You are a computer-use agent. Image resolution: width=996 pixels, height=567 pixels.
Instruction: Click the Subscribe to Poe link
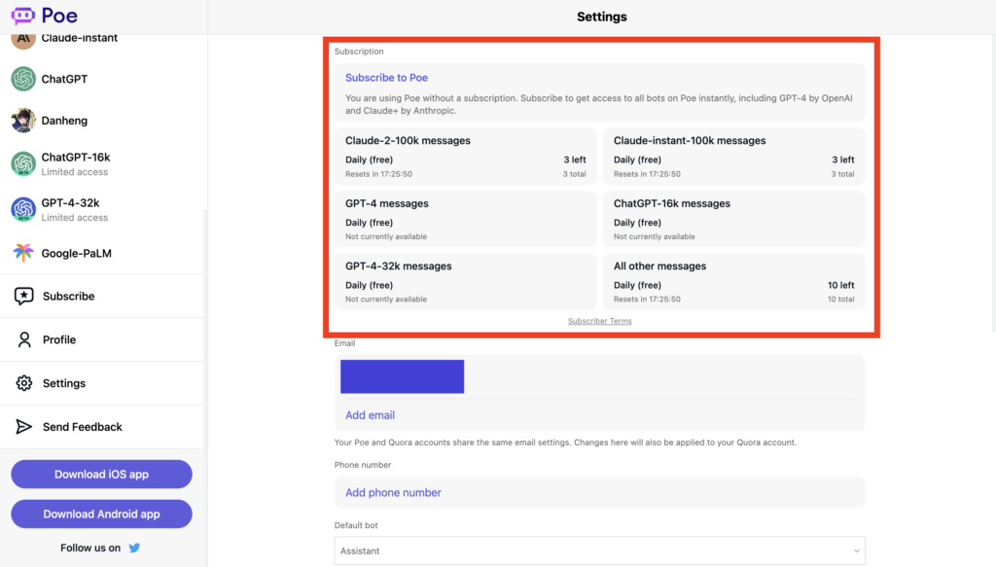click(386, 78)
